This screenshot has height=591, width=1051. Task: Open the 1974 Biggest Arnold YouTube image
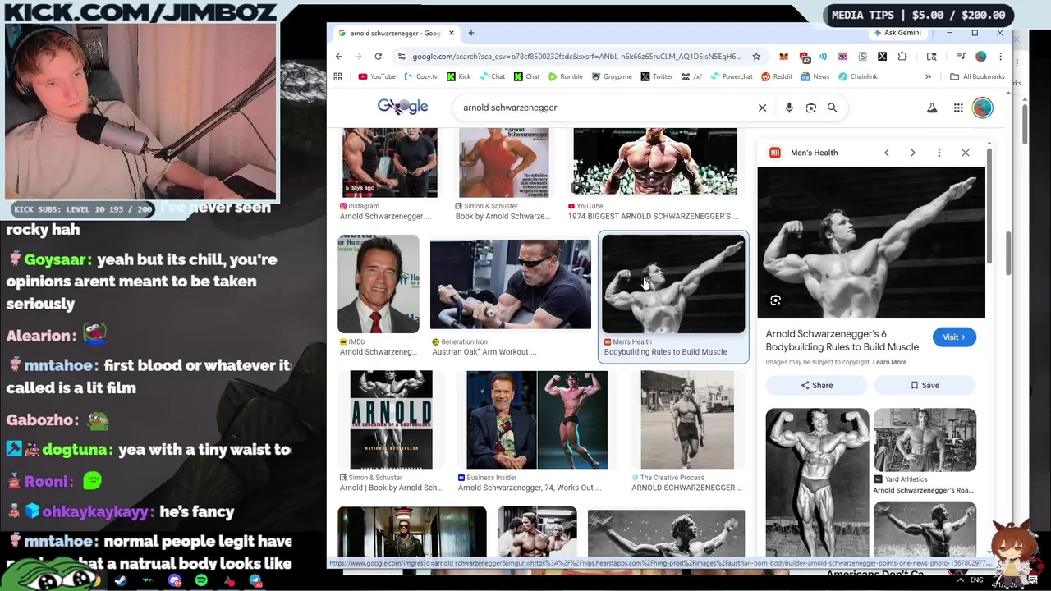coord(655,162)
